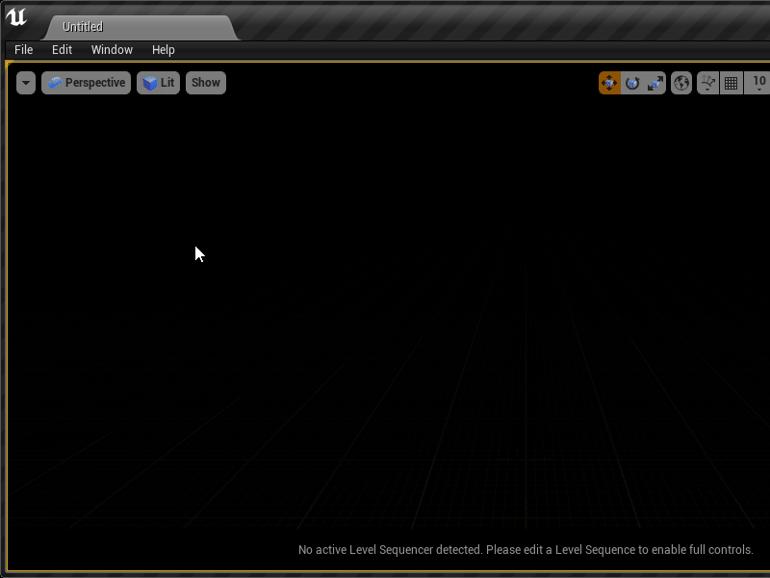Screen dimensions: 770x578
Task: Click the blue cube icon beside Lit
Action: coord(150,83)
